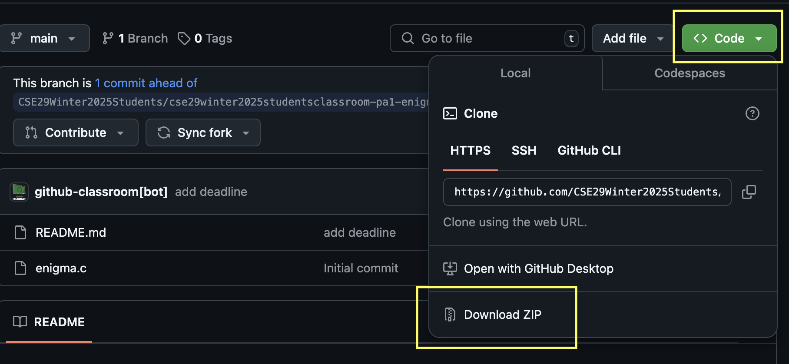Screen dimensions: 789x364
Task: Expand the Contribute dropdown
Action: (76, 132)
